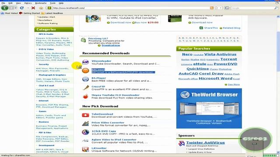The height and width of the screenshot is (157, 280).
Task: Click the Nero popular search link
Action: coord(187,54)
